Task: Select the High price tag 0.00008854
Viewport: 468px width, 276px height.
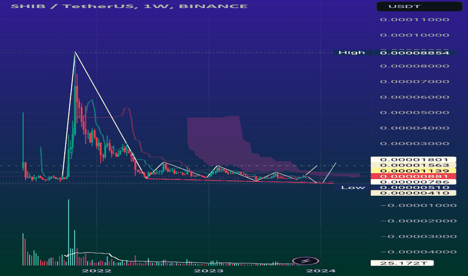Action: (x=414, y=53)
